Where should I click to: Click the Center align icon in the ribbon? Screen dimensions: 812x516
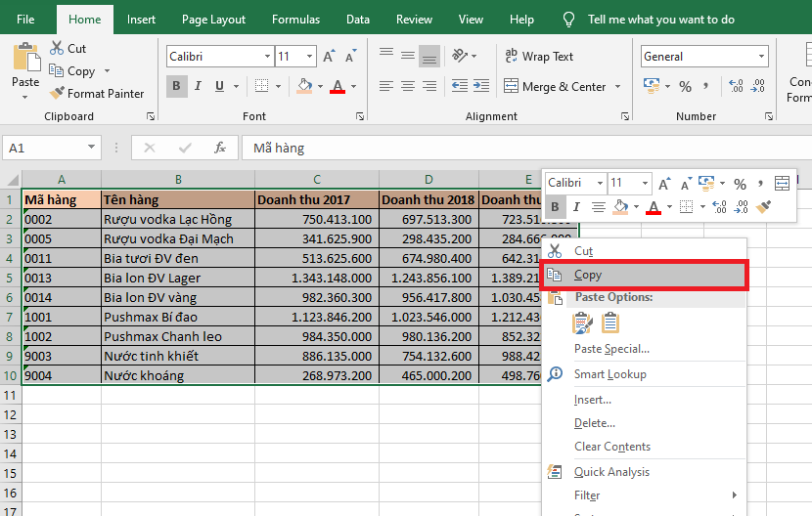click(407, 86)
